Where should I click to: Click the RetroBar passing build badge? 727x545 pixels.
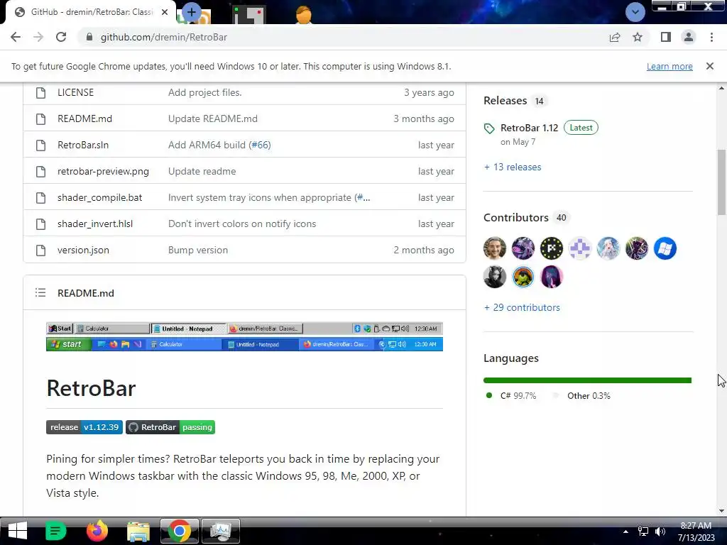pyautogui.click(x=170, y=427)
